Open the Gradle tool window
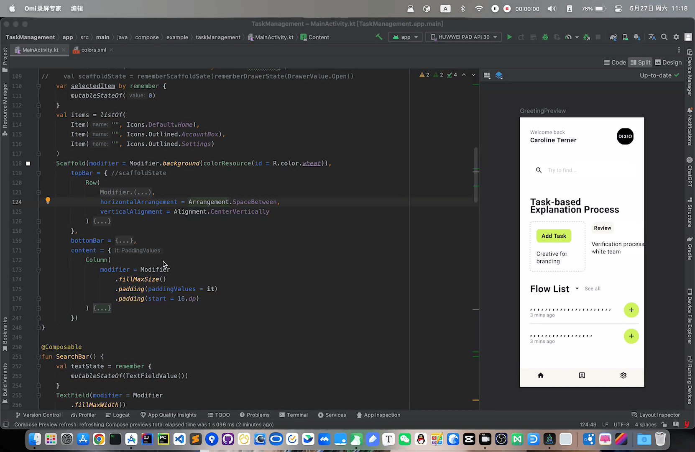 pyautogui.click(x=690, y=248)
